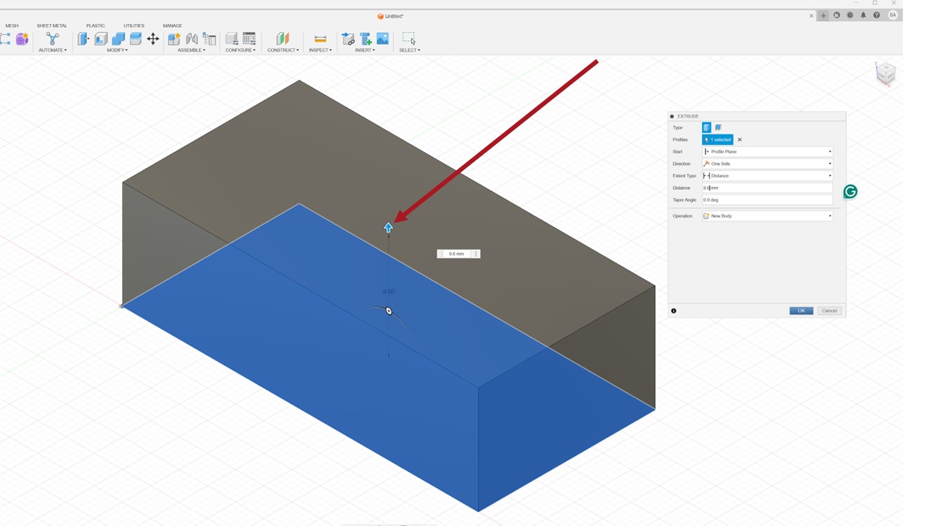Click the As-built Joint icon
Image resolution: width=935 pixels, height=526 pixels.
pos(209,39)
